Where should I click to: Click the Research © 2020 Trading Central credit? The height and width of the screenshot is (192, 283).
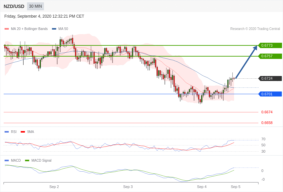pos(255,29)
